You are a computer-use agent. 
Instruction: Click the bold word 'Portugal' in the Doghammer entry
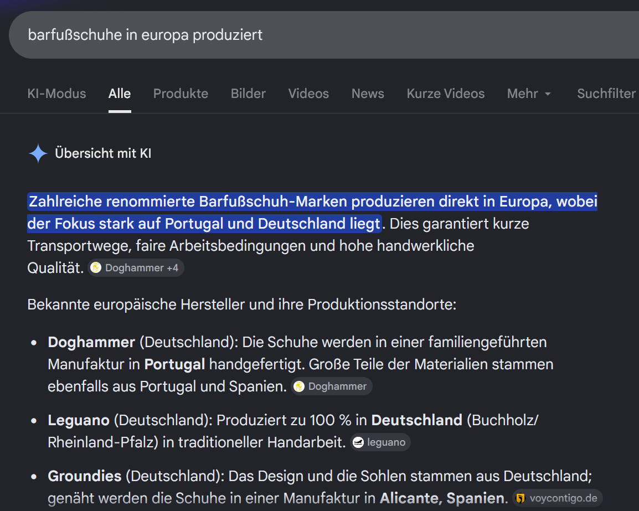click(x=174, y=364)
